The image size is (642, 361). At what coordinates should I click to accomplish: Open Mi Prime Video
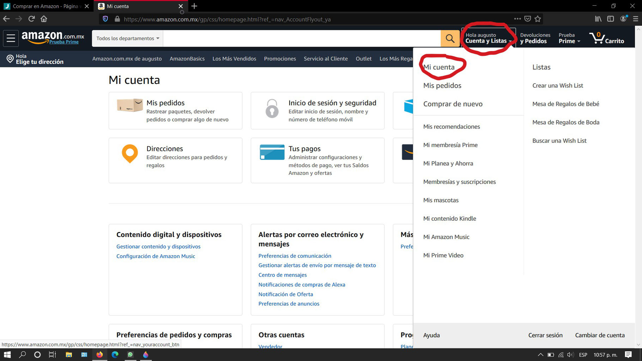point(443,255)
